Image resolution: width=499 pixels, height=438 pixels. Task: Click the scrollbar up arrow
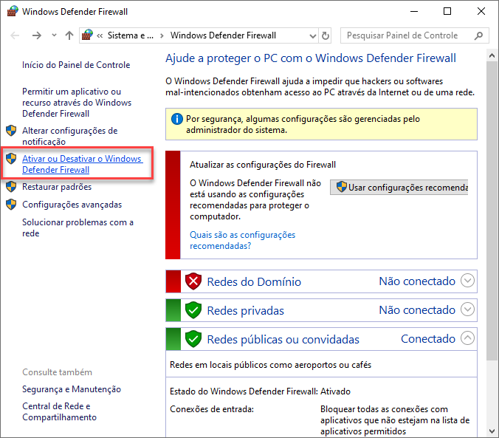click(x=492, y=55)
